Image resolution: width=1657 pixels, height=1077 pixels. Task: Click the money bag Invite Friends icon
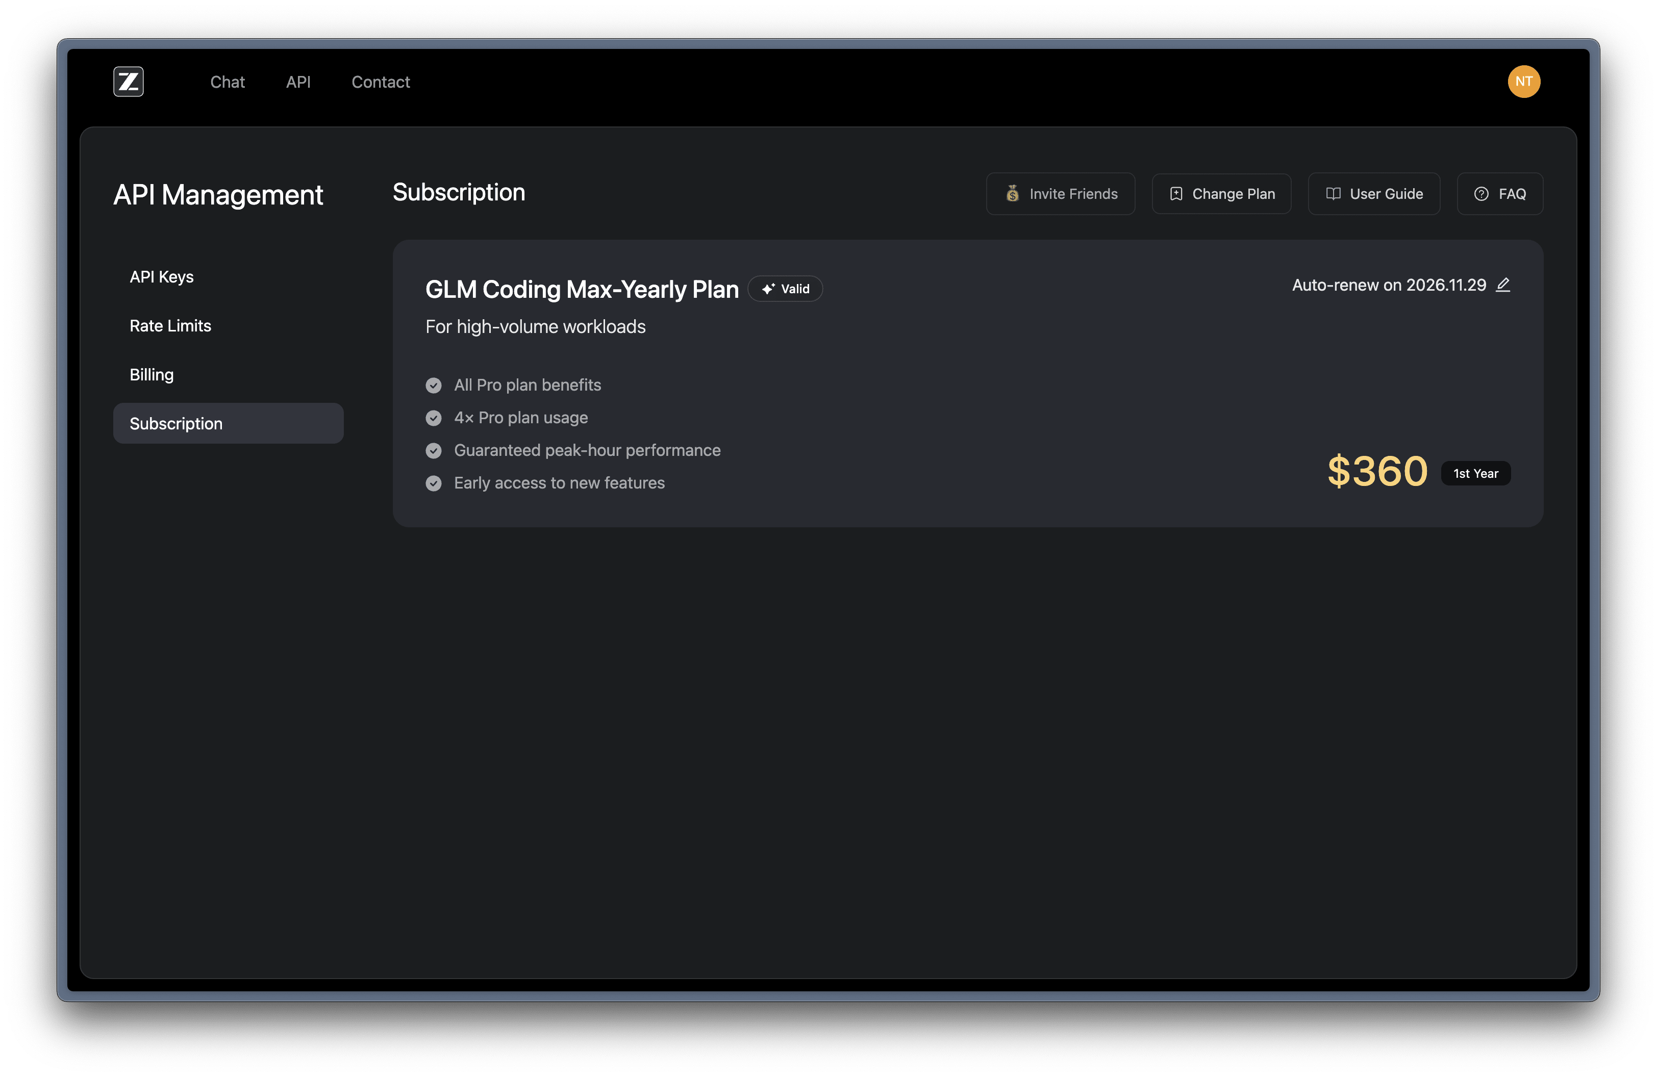click(1012, 194)
